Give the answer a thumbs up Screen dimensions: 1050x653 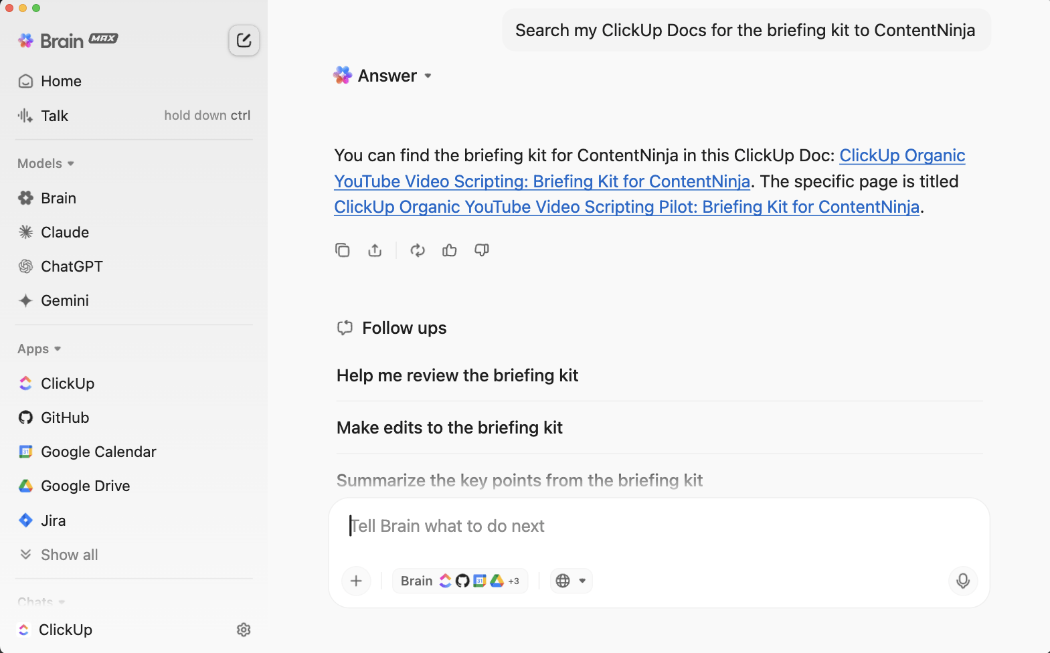tap(450, 250)
